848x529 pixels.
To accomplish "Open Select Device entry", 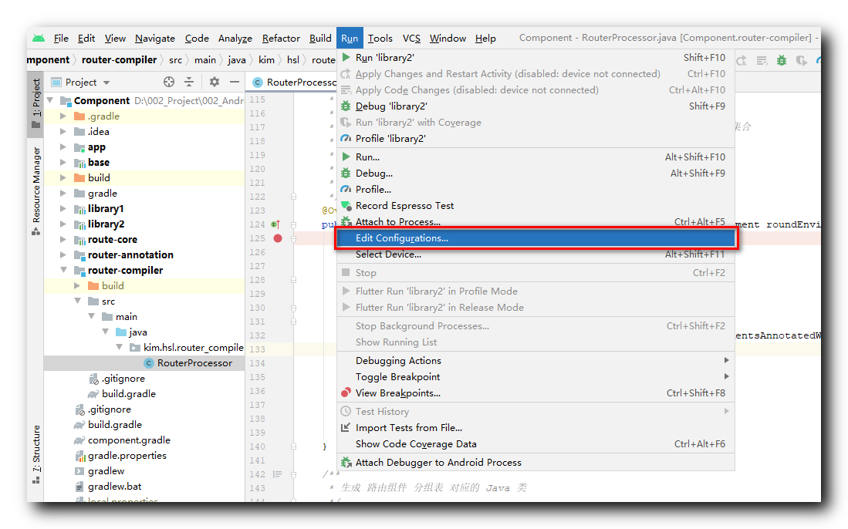I will (x=535, y=254).
